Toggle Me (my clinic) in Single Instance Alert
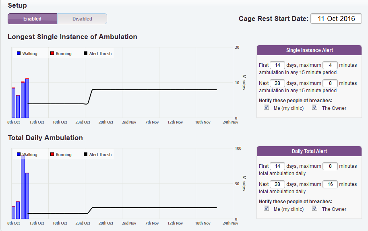This screenshot has height=231, width=368. coord(267,108)
